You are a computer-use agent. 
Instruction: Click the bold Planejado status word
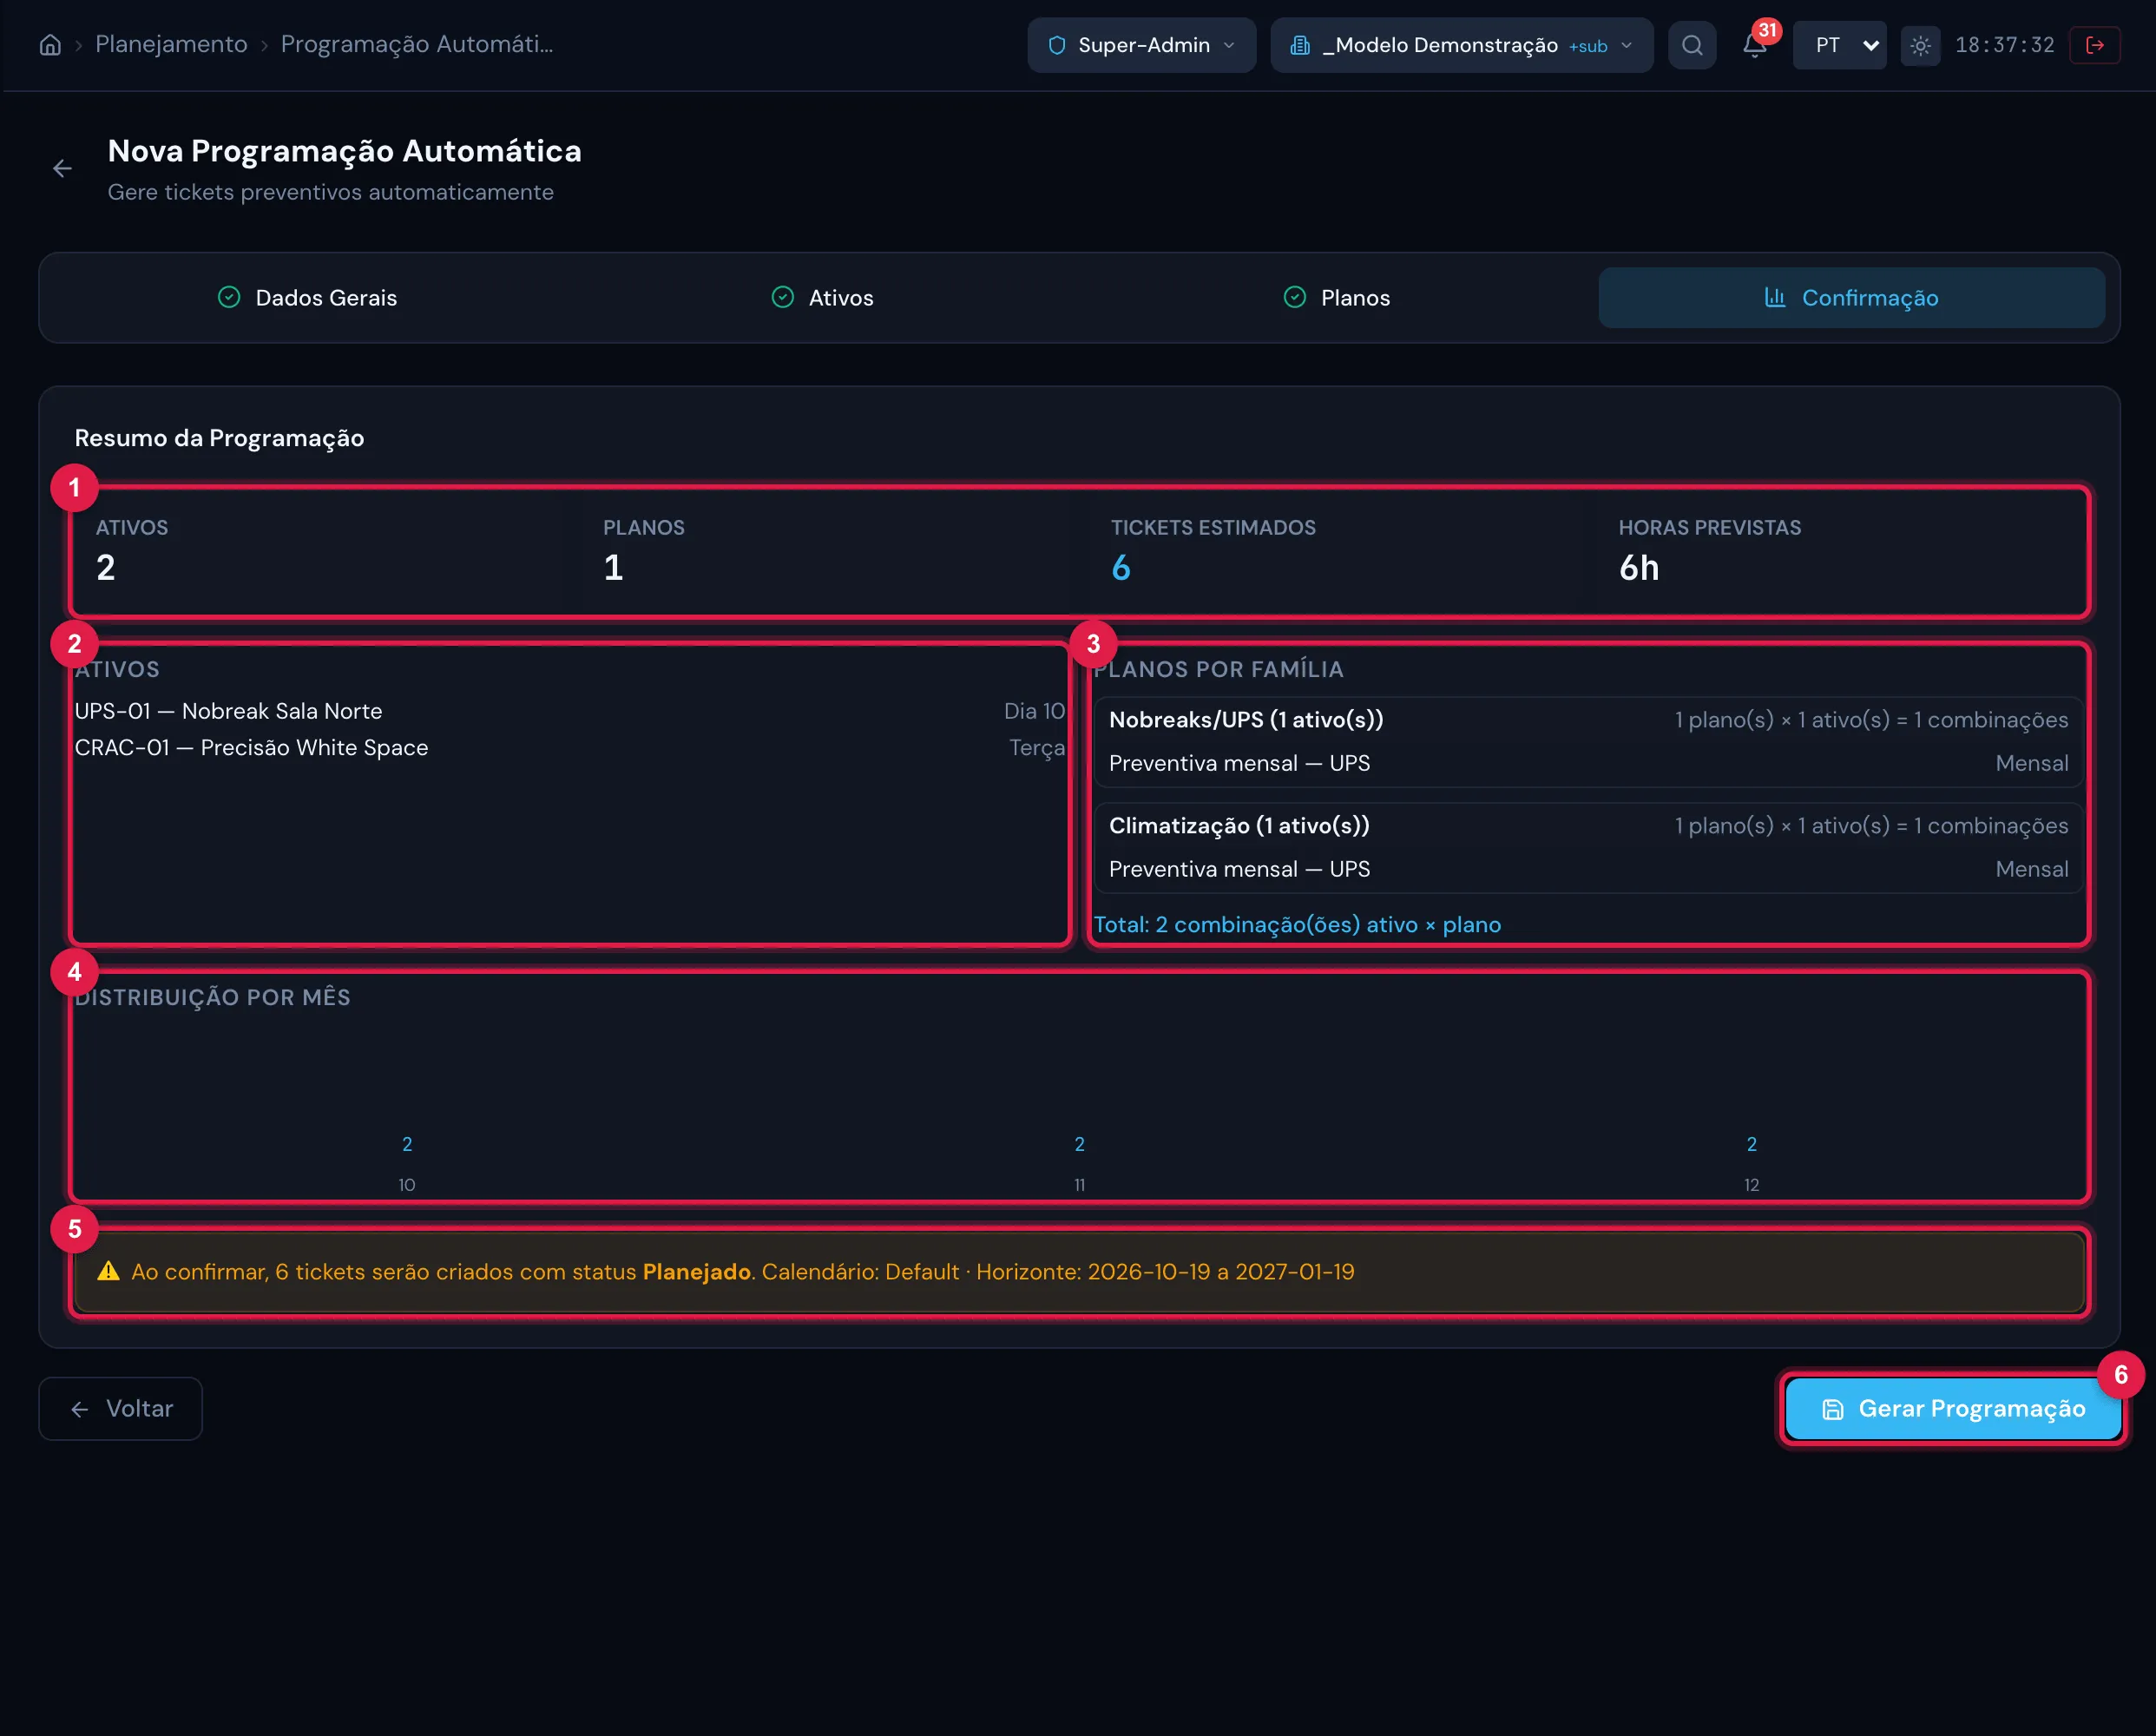pos(696,1272)
